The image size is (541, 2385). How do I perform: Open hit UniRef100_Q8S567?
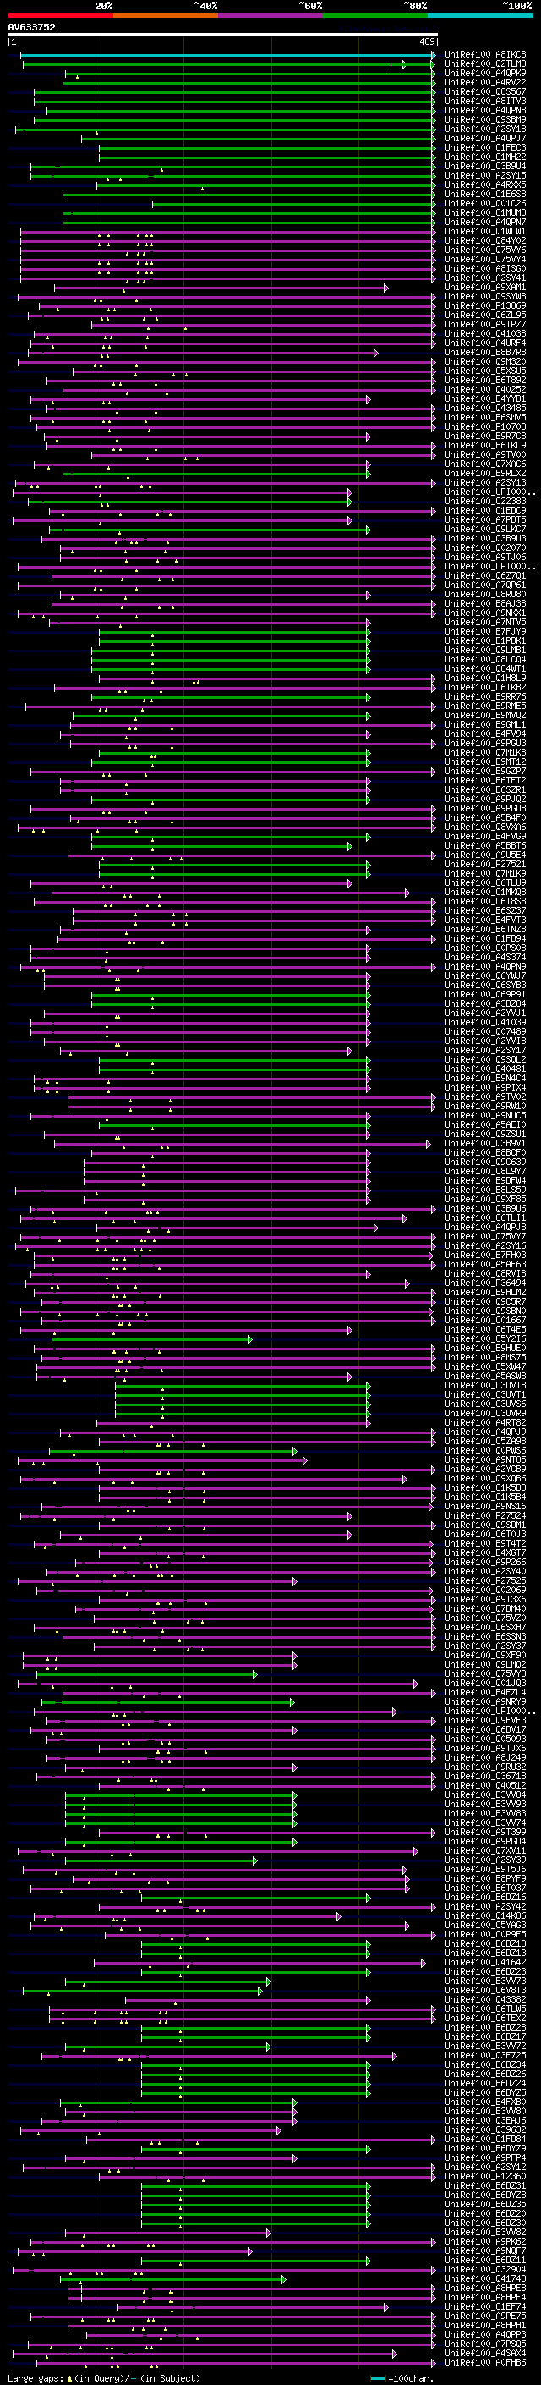(485, 91)
